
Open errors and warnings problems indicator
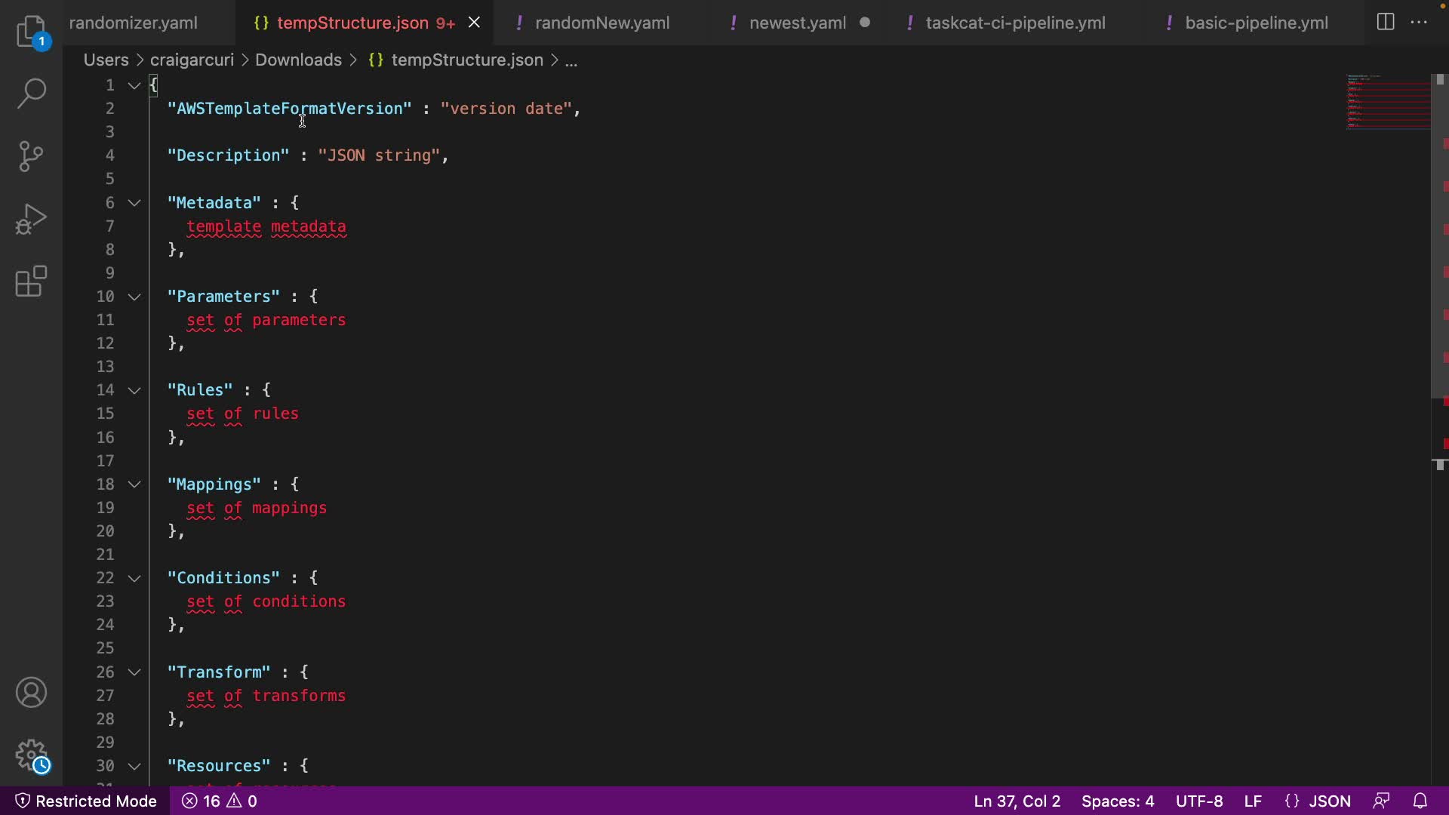220,801
